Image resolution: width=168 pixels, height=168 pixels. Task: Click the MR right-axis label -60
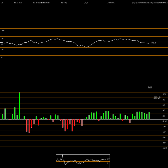pyautogui.click(x=164, y=137)
